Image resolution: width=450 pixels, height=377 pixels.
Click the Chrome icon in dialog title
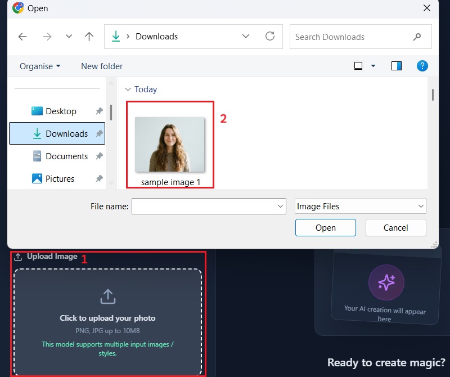tap(18, 8)
